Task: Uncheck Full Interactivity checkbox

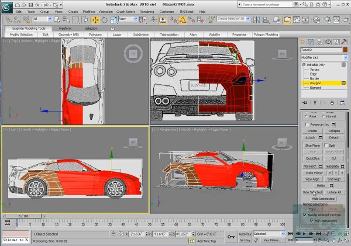Action: coord(312,220)
